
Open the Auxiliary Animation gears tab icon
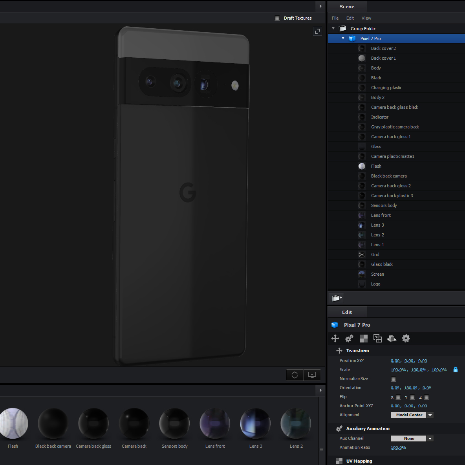click(350, 339)
